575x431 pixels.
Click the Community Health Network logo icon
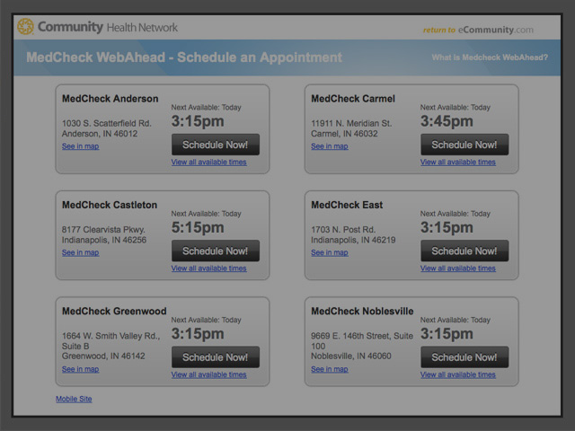(x=25, y=27)
